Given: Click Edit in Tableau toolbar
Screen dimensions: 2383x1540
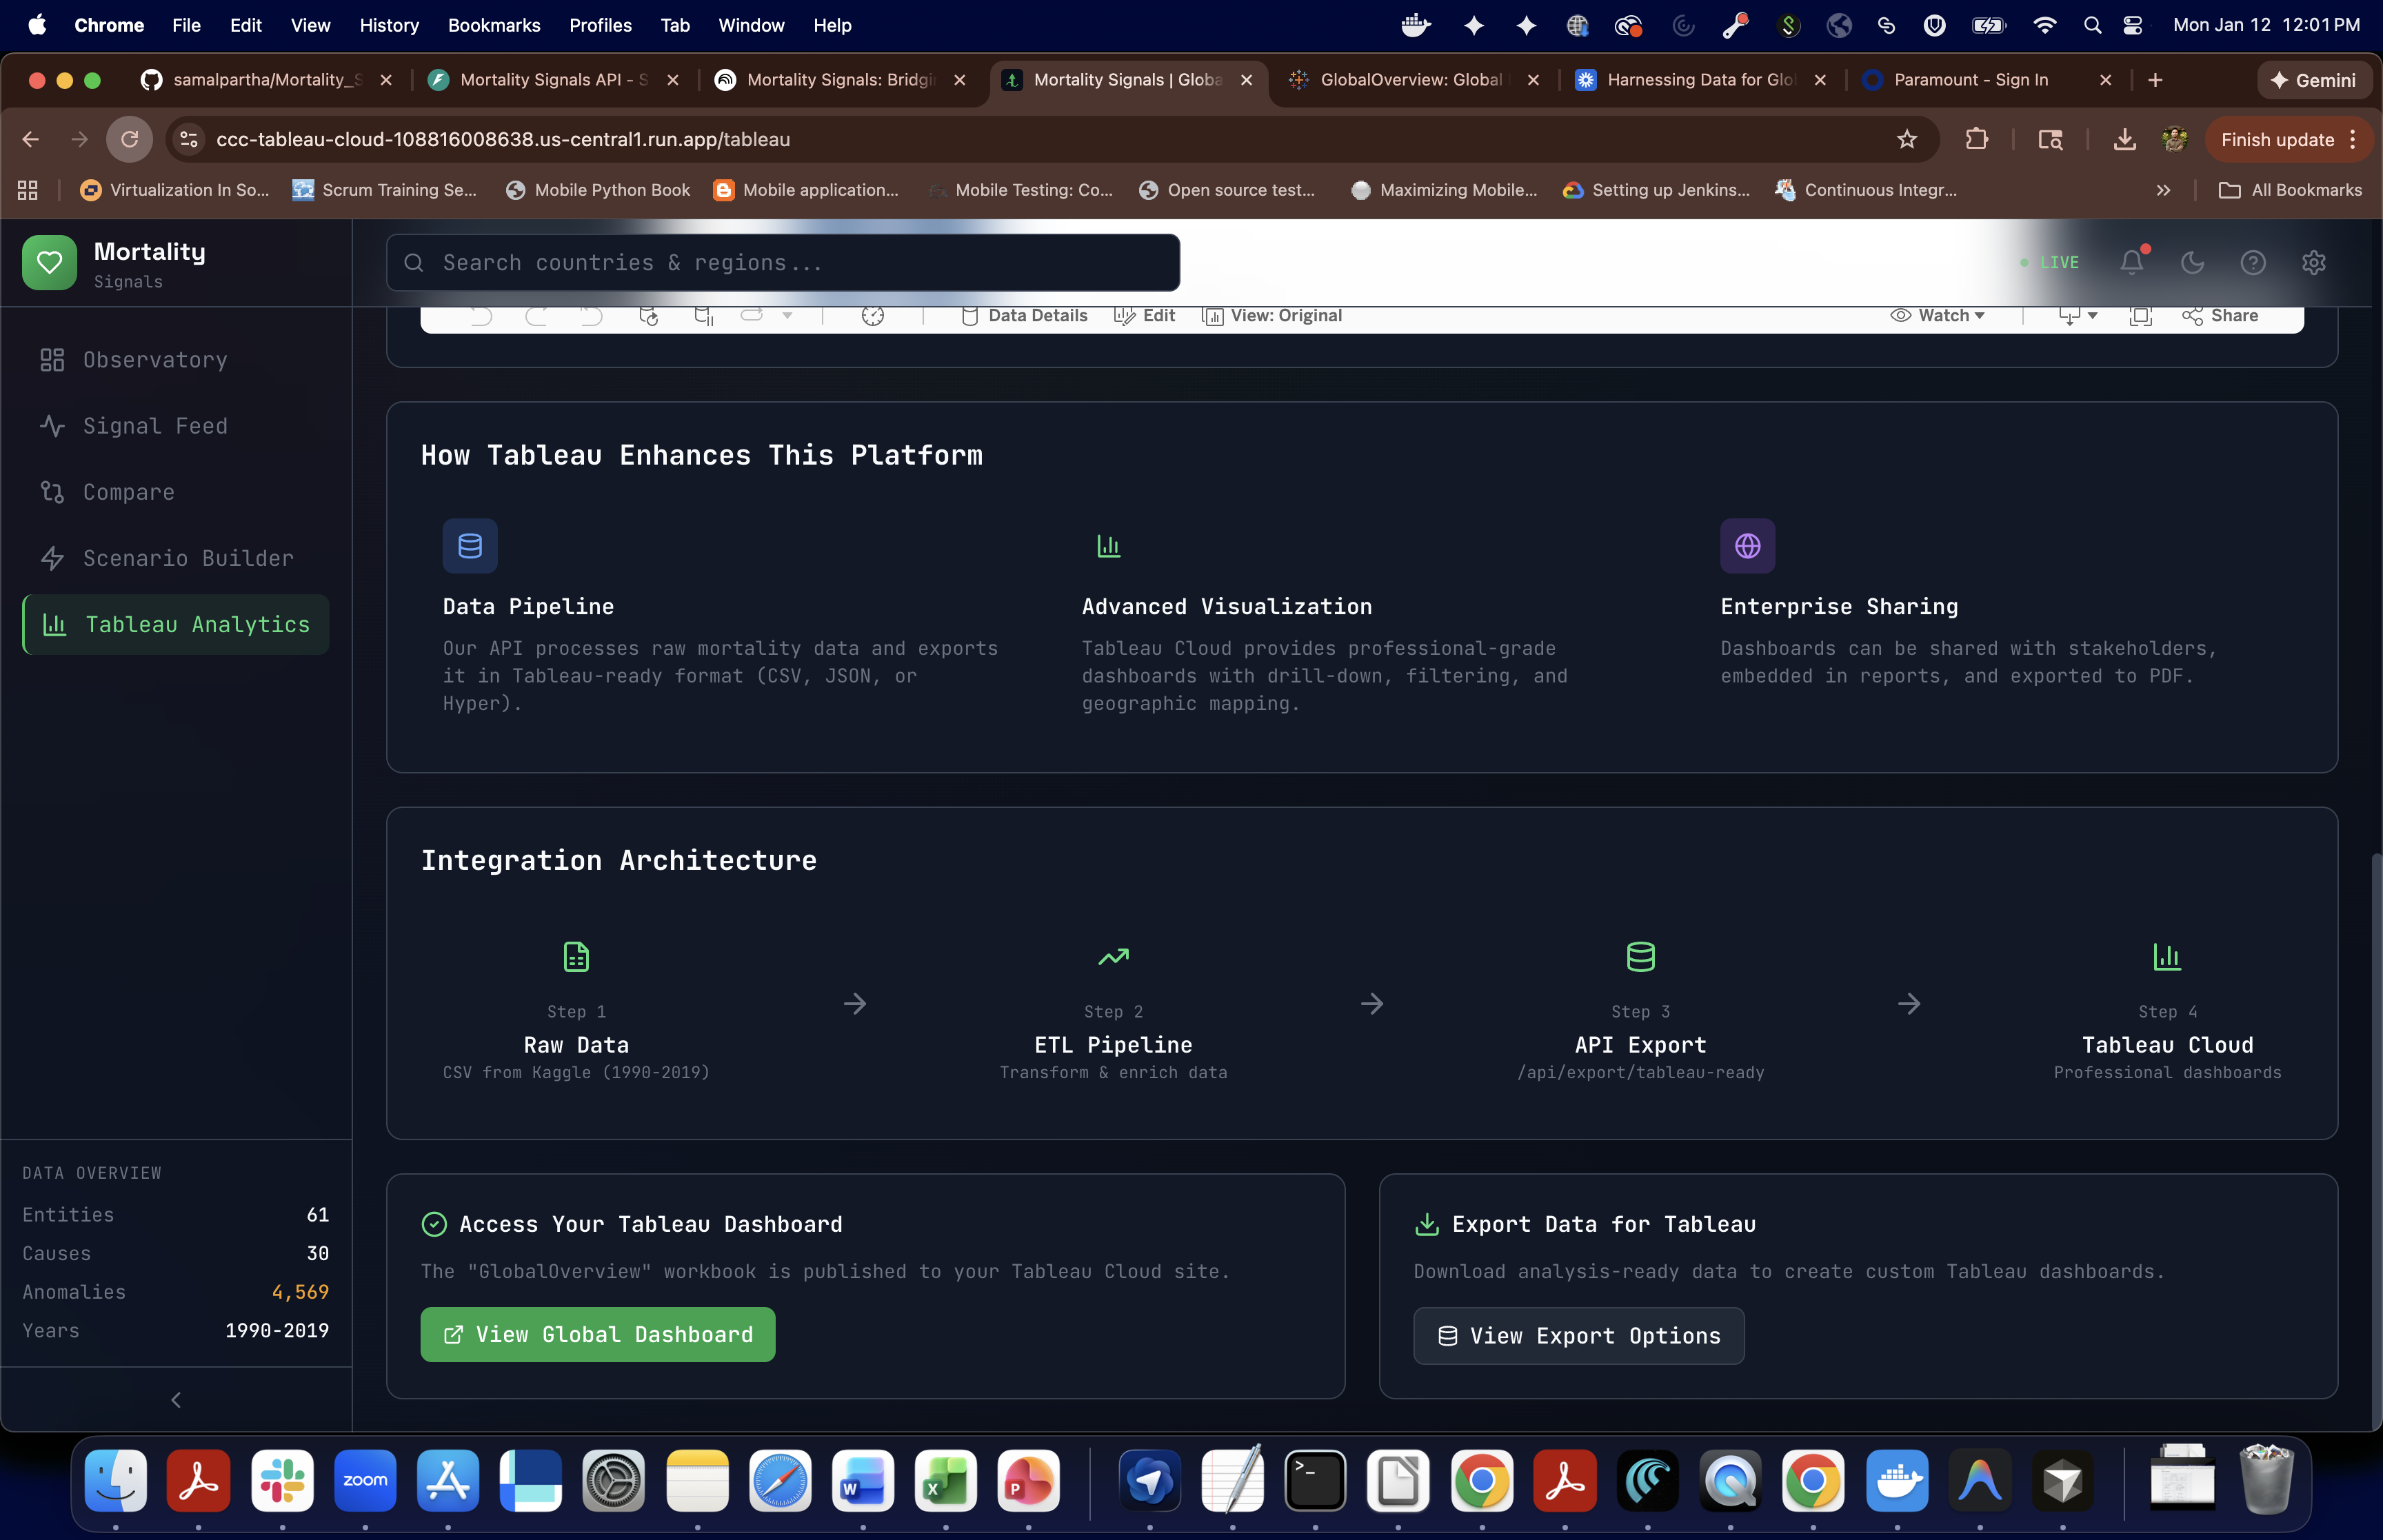Looking at the screenshot, I should click(x=1145, y=316).
